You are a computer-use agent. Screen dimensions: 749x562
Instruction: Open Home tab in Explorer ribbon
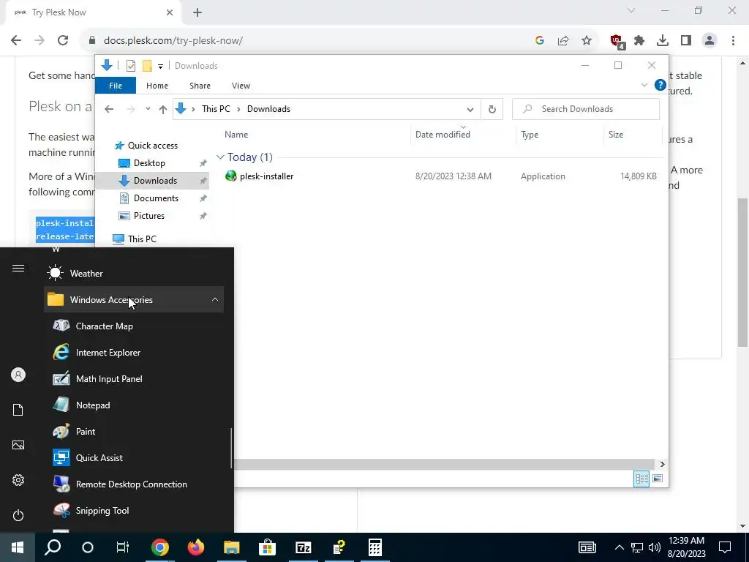157,86
